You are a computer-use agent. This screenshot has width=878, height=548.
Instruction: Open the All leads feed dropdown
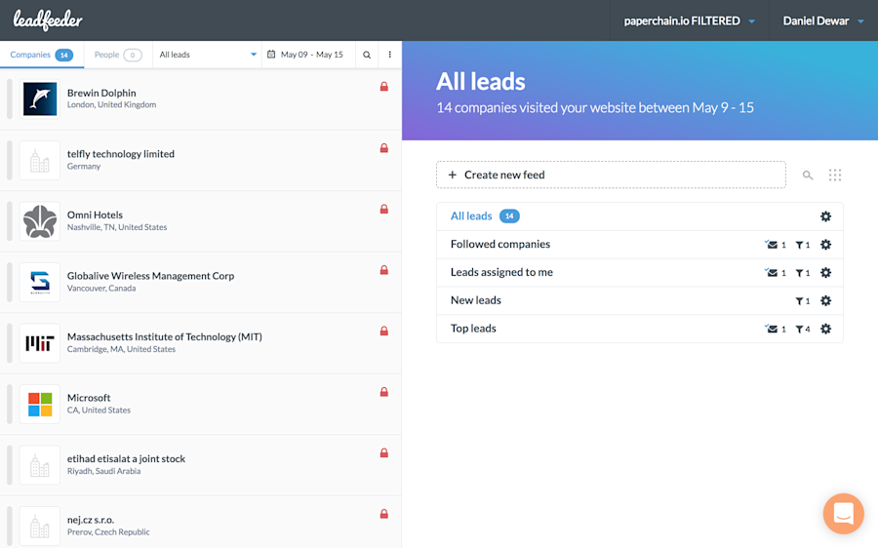click(x=207, y=55)
